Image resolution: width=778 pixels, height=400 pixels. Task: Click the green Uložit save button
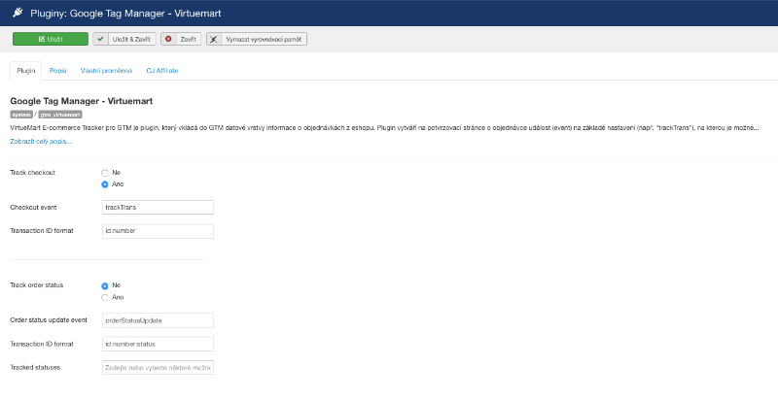pos(51,39)
